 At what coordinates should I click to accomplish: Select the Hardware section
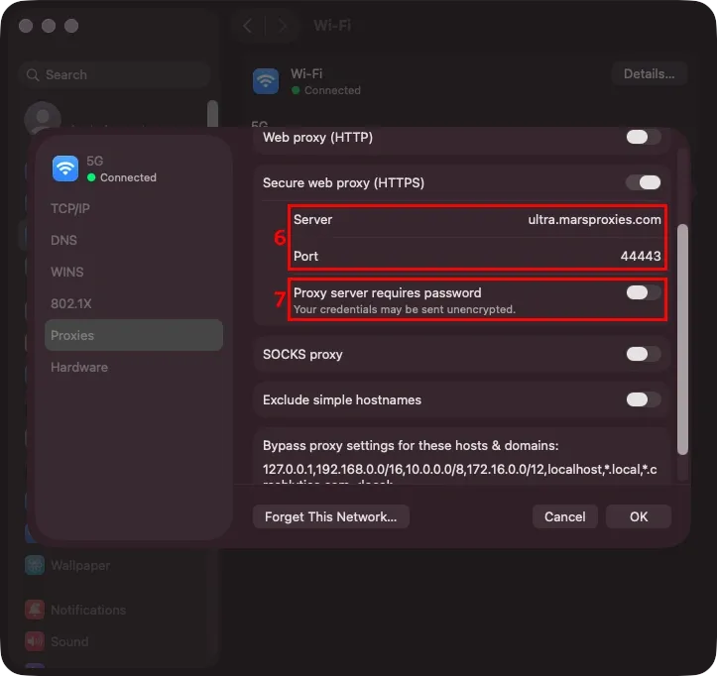[x=79, y=368]
